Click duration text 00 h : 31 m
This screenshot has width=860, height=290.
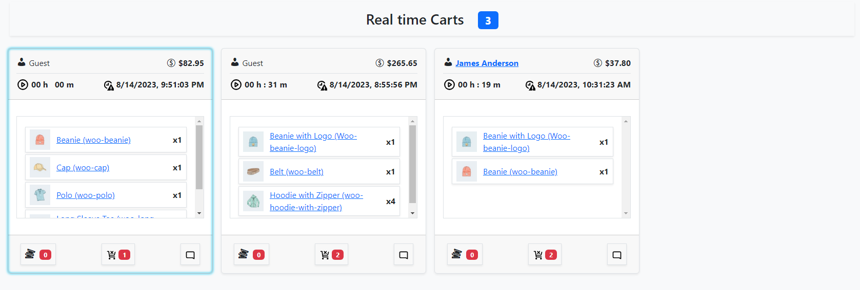point(266,85)
